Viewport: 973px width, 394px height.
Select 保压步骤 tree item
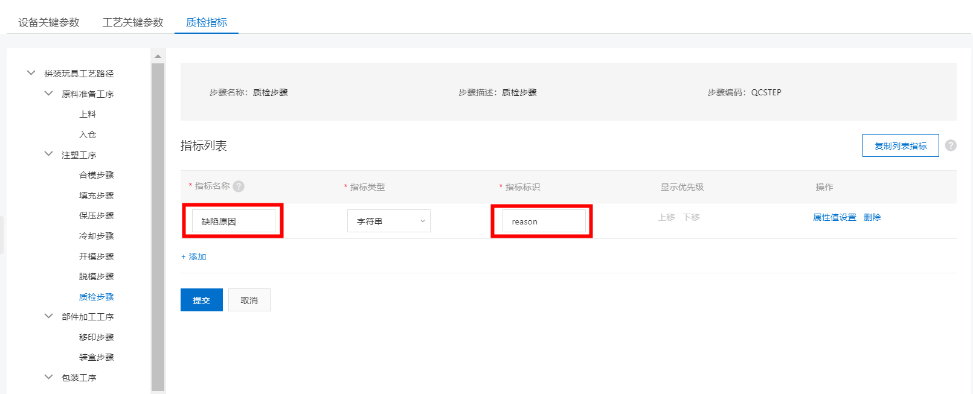[97, 215]
